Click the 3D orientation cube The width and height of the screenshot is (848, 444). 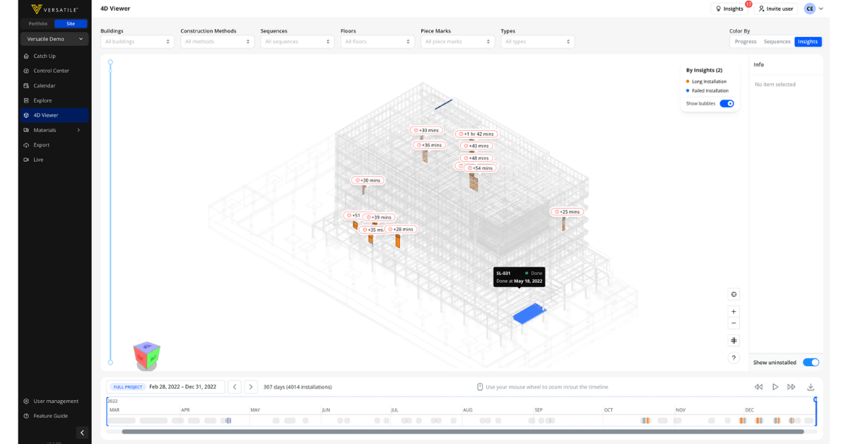click(147, 356)
